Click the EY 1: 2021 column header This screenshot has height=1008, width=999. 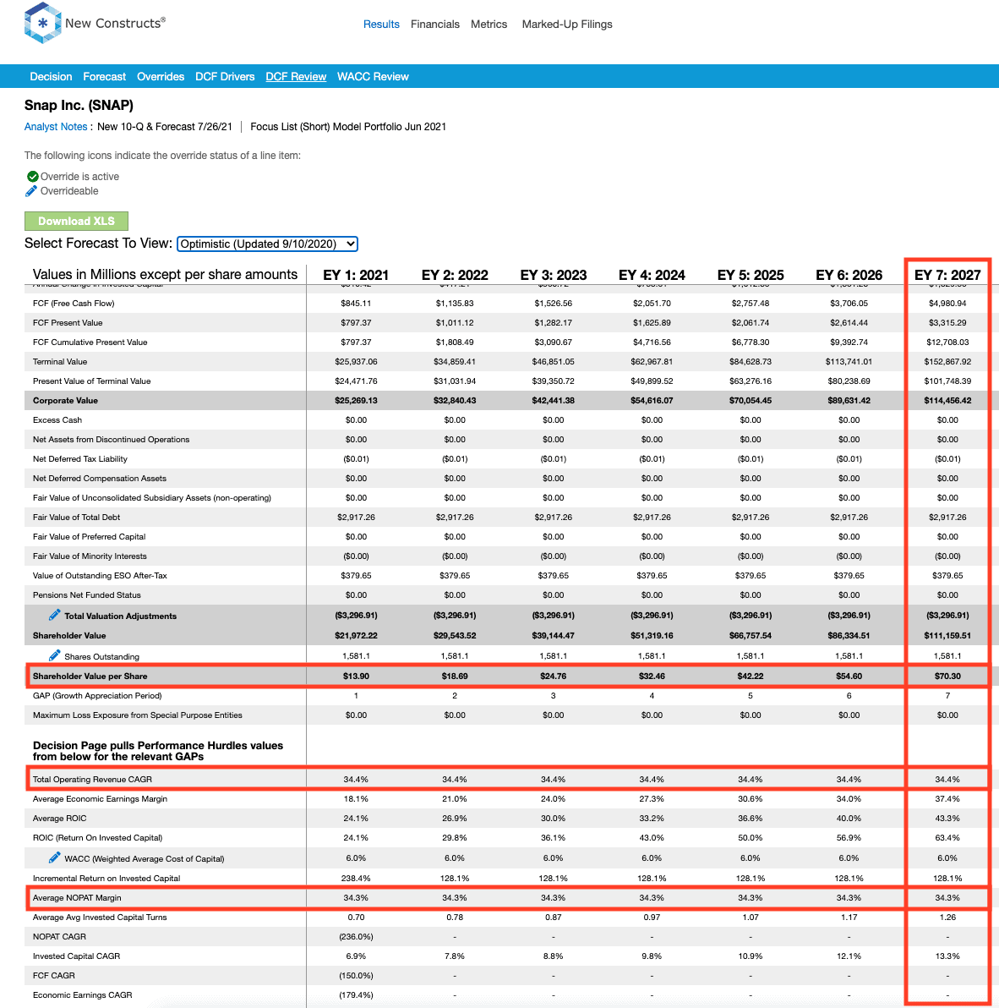coord(356,275)
